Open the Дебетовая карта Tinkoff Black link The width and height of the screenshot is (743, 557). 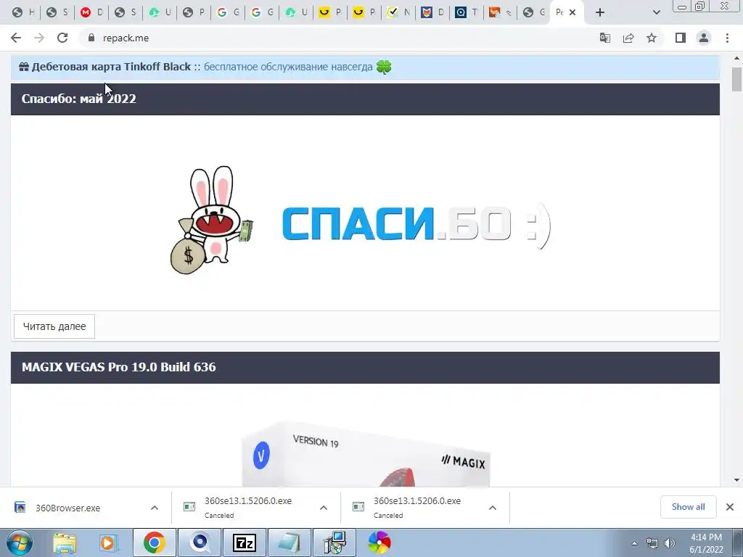(x=111, y=67)
